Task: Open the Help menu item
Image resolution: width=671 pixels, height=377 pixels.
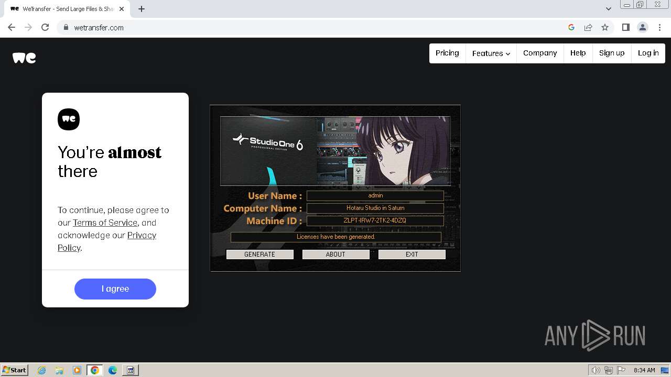Action: coord(578,53)
